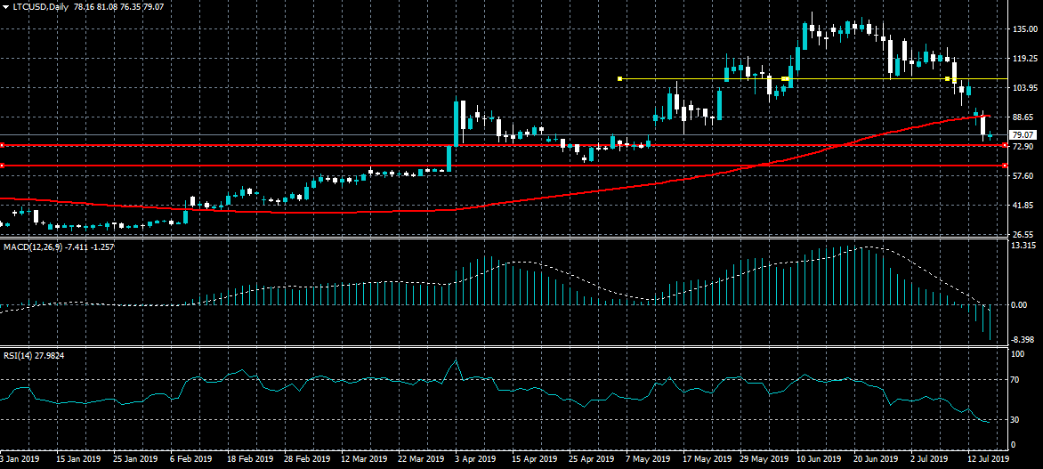Image resolution: width=1043 pixels, height=469 pixels.
Task: Select left handle of lower red horizontal line
Action: [2, 165]
